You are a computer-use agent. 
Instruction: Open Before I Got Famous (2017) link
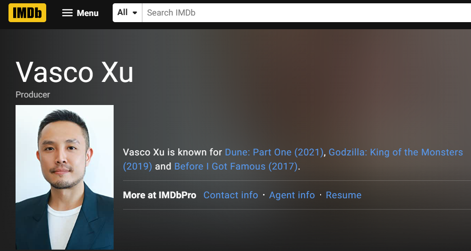[x=236, y=166]
